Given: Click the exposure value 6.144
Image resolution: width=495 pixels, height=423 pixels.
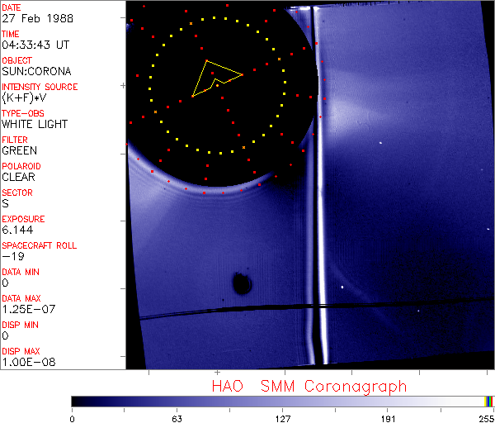Looking at the screenshot, I should click(17, 231).
